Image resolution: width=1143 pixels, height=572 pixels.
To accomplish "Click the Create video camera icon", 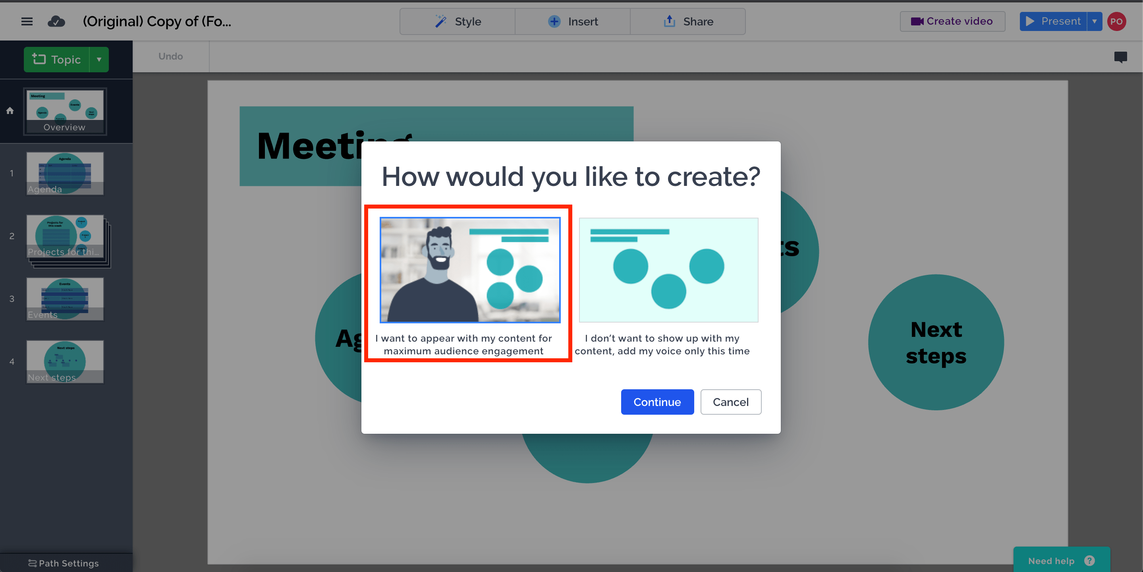I will click(918, 21).
